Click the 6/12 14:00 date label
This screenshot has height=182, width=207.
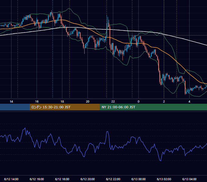(x=11, y=179)
